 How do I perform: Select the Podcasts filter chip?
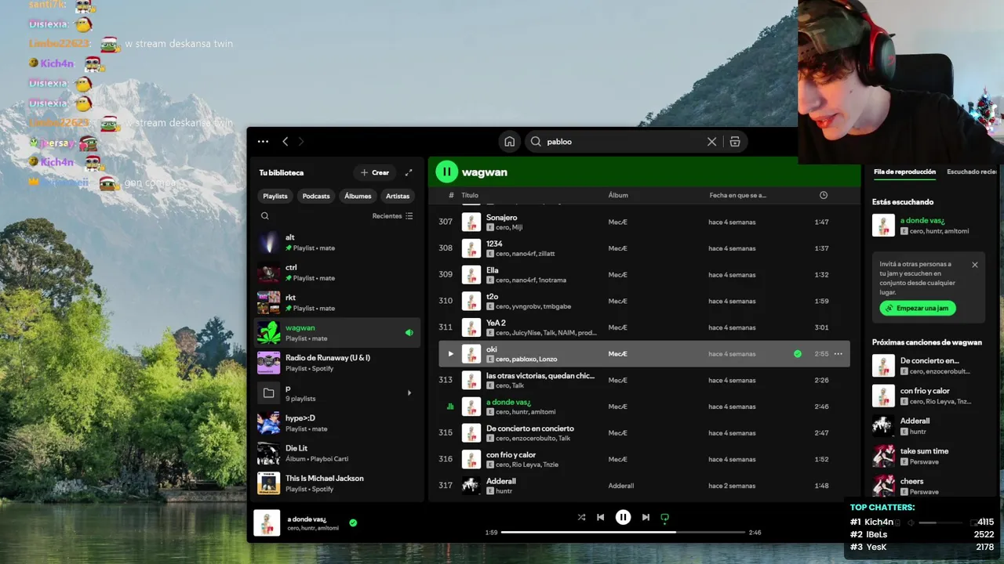[x=316, y=196]
